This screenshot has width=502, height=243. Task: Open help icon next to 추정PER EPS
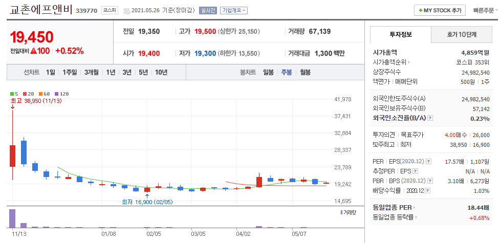(415, 171)
